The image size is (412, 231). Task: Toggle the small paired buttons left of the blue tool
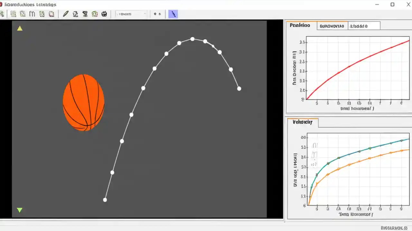(x=157, y=14)
